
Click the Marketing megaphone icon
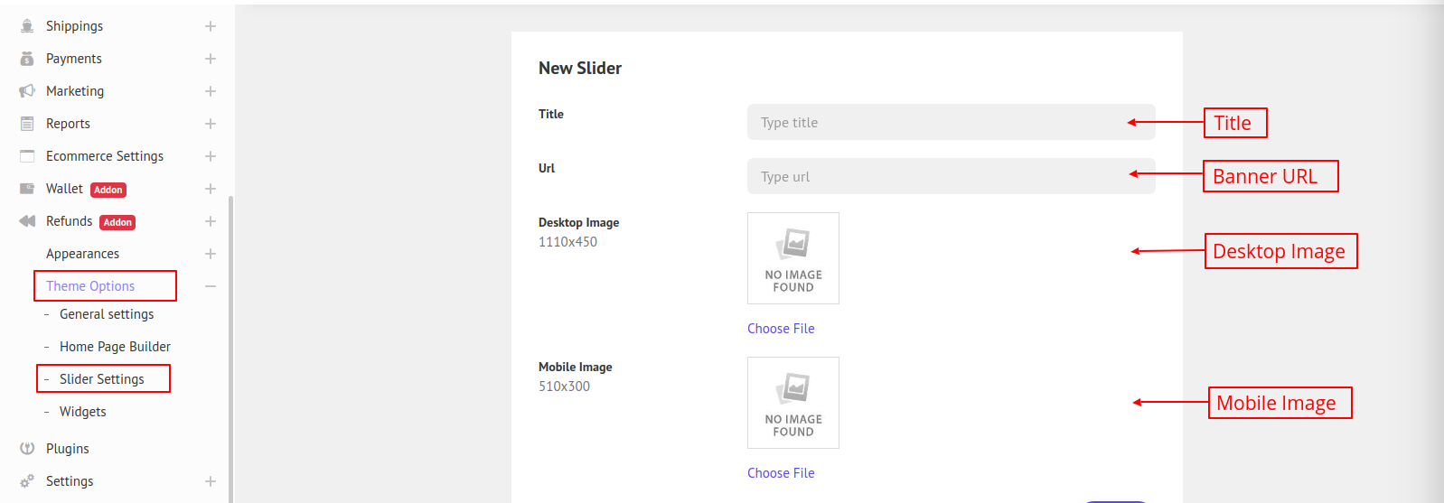coord(27,91)
